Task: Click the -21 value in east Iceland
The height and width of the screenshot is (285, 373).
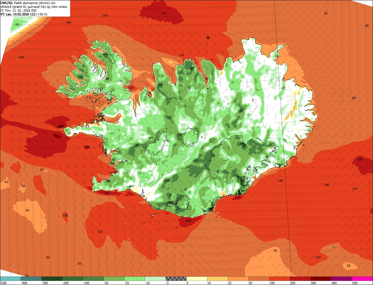Action: (283, 88)
